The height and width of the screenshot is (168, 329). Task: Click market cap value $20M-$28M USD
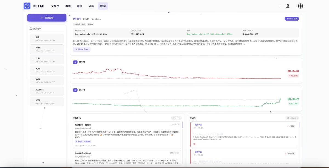pos(91,34)
